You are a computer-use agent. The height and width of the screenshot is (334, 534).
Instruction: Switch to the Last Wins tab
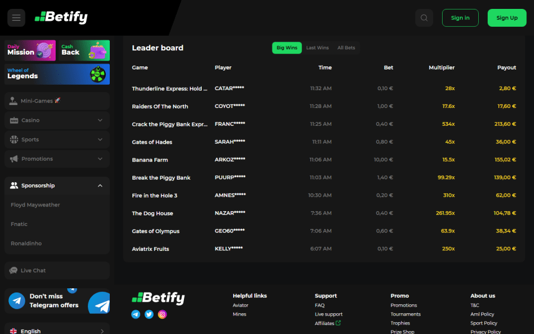pyautogui.click(x=317, y=48)
